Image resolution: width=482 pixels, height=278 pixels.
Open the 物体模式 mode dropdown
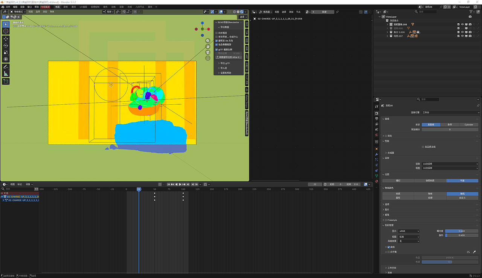coord(18,12)
